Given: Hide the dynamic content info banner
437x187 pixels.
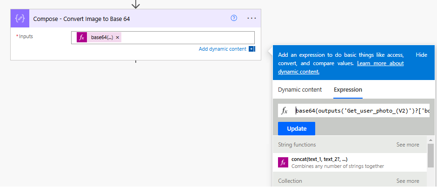Looking at the screenshot, I should pos(421,55).
